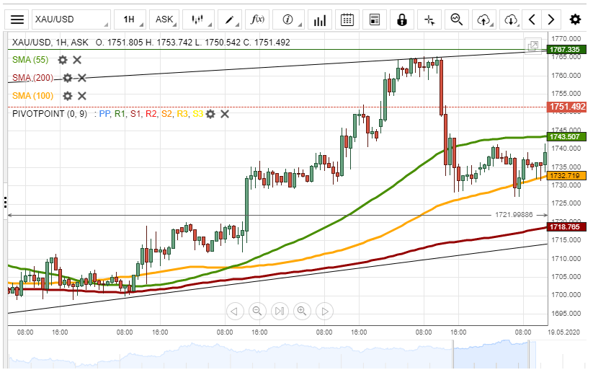
Task: Toggle the chart lock icon
Action: 401,19
